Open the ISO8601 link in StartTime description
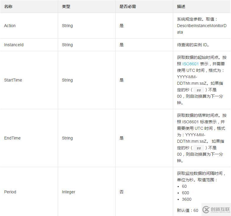The image size is (231, 216). (x=190, y=64)
